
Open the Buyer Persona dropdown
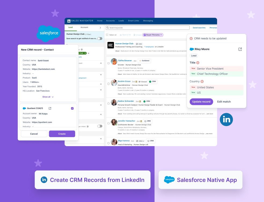point(153,35)
